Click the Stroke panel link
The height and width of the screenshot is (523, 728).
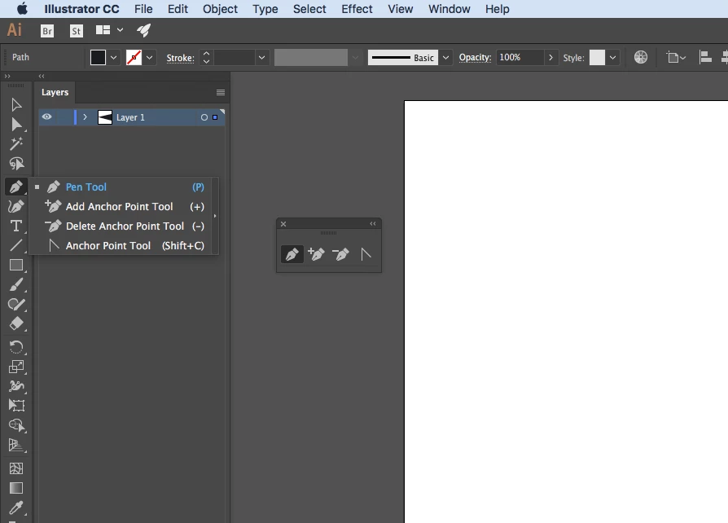[x=180, y=58]
